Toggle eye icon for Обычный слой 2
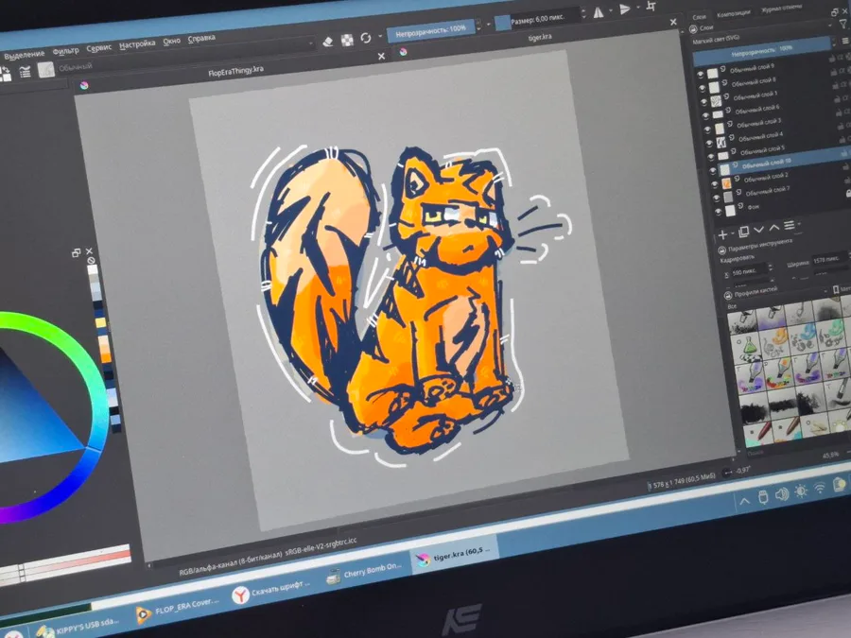The image size is (851, 638). pos(715,184)
